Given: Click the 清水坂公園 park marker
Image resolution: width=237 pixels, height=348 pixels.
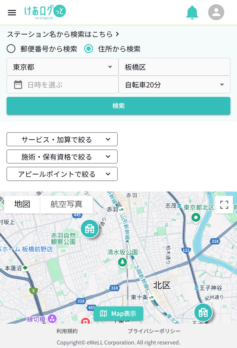Looking at the screenshot, I should coord(122,262).
